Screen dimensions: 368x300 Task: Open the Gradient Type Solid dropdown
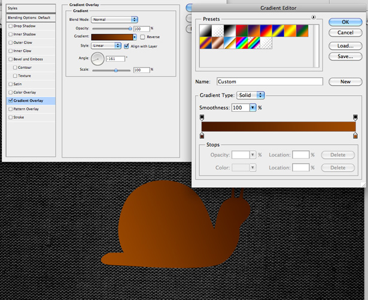[251, 95]
